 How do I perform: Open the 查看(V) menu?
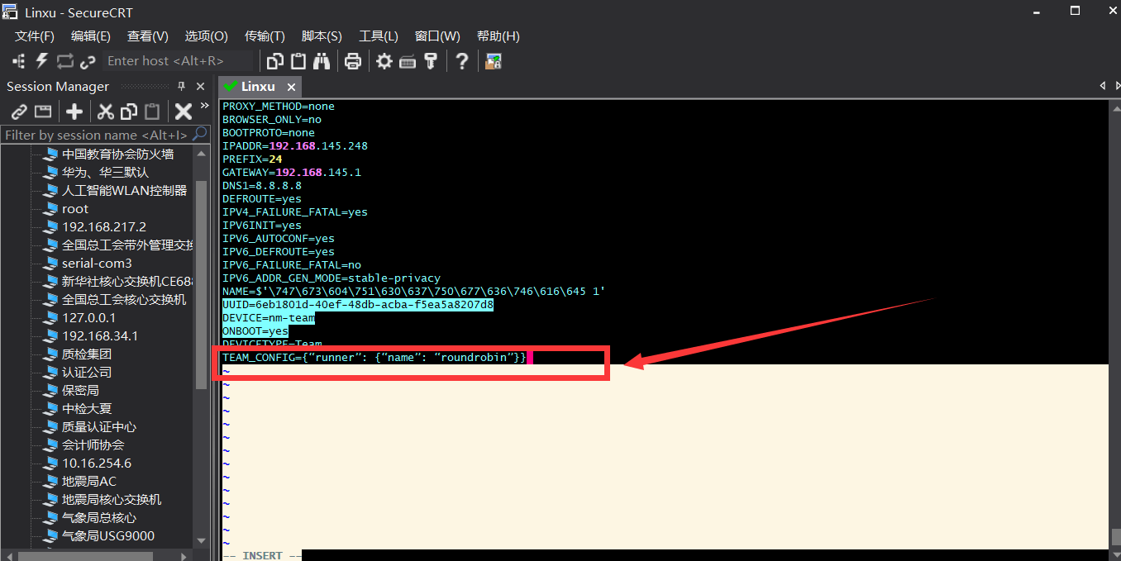[148, 36]
